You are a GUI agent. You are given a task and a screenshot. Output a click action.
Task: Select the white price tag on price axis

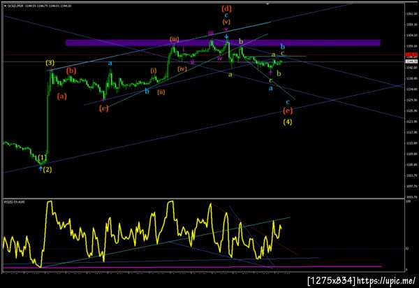pyautogui.click(x=411, y=62)
